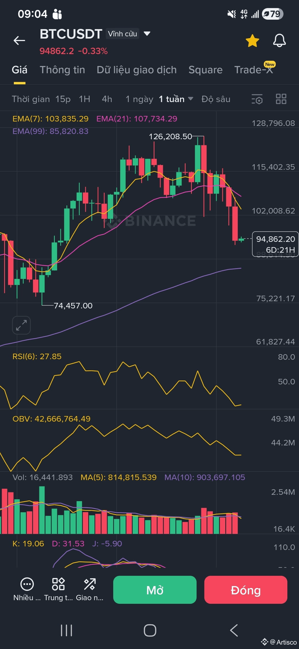Tap the Android recent apps button
This screenshot has height=649, width=299.
click(x=66, y=630)
